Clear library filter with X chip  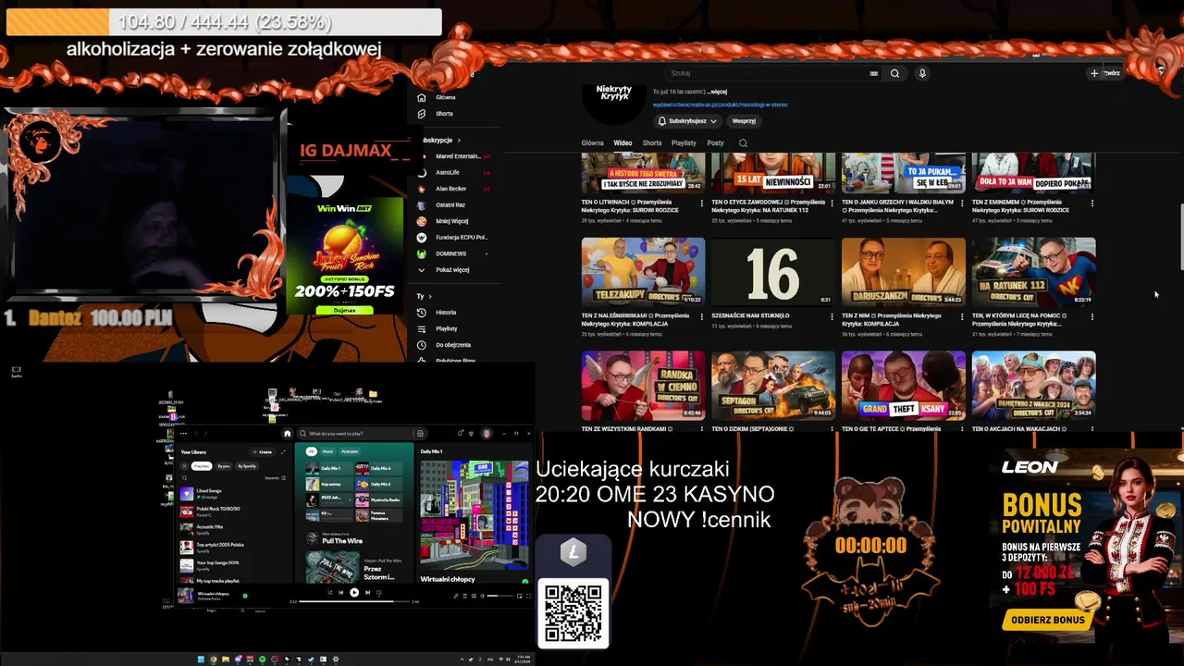coord(184,466)
